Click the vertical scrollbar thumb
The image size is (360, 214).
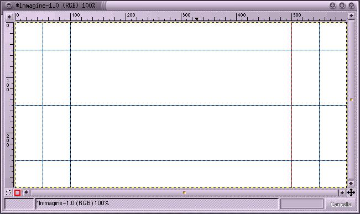pyautogui.click(x=351, y=100)
